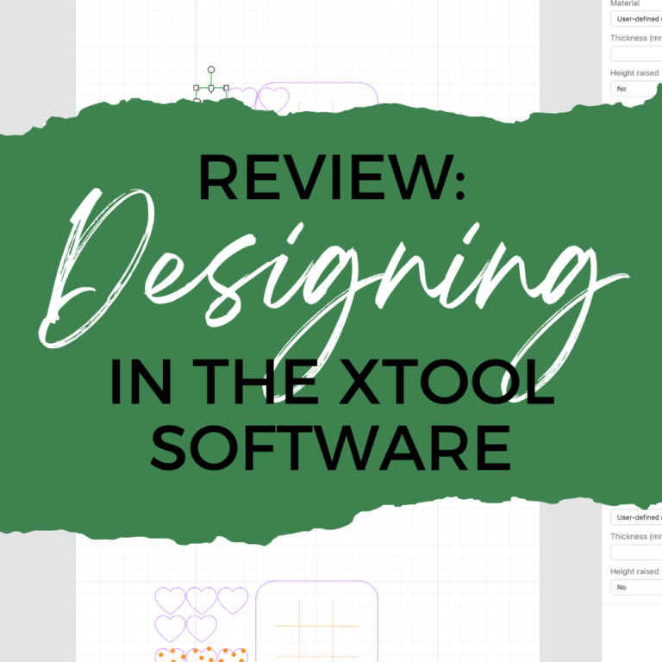Select first heart in the lower canvas's second row
Image resolution: width=662 pixels, height=662 pixels.
point(170,628)
